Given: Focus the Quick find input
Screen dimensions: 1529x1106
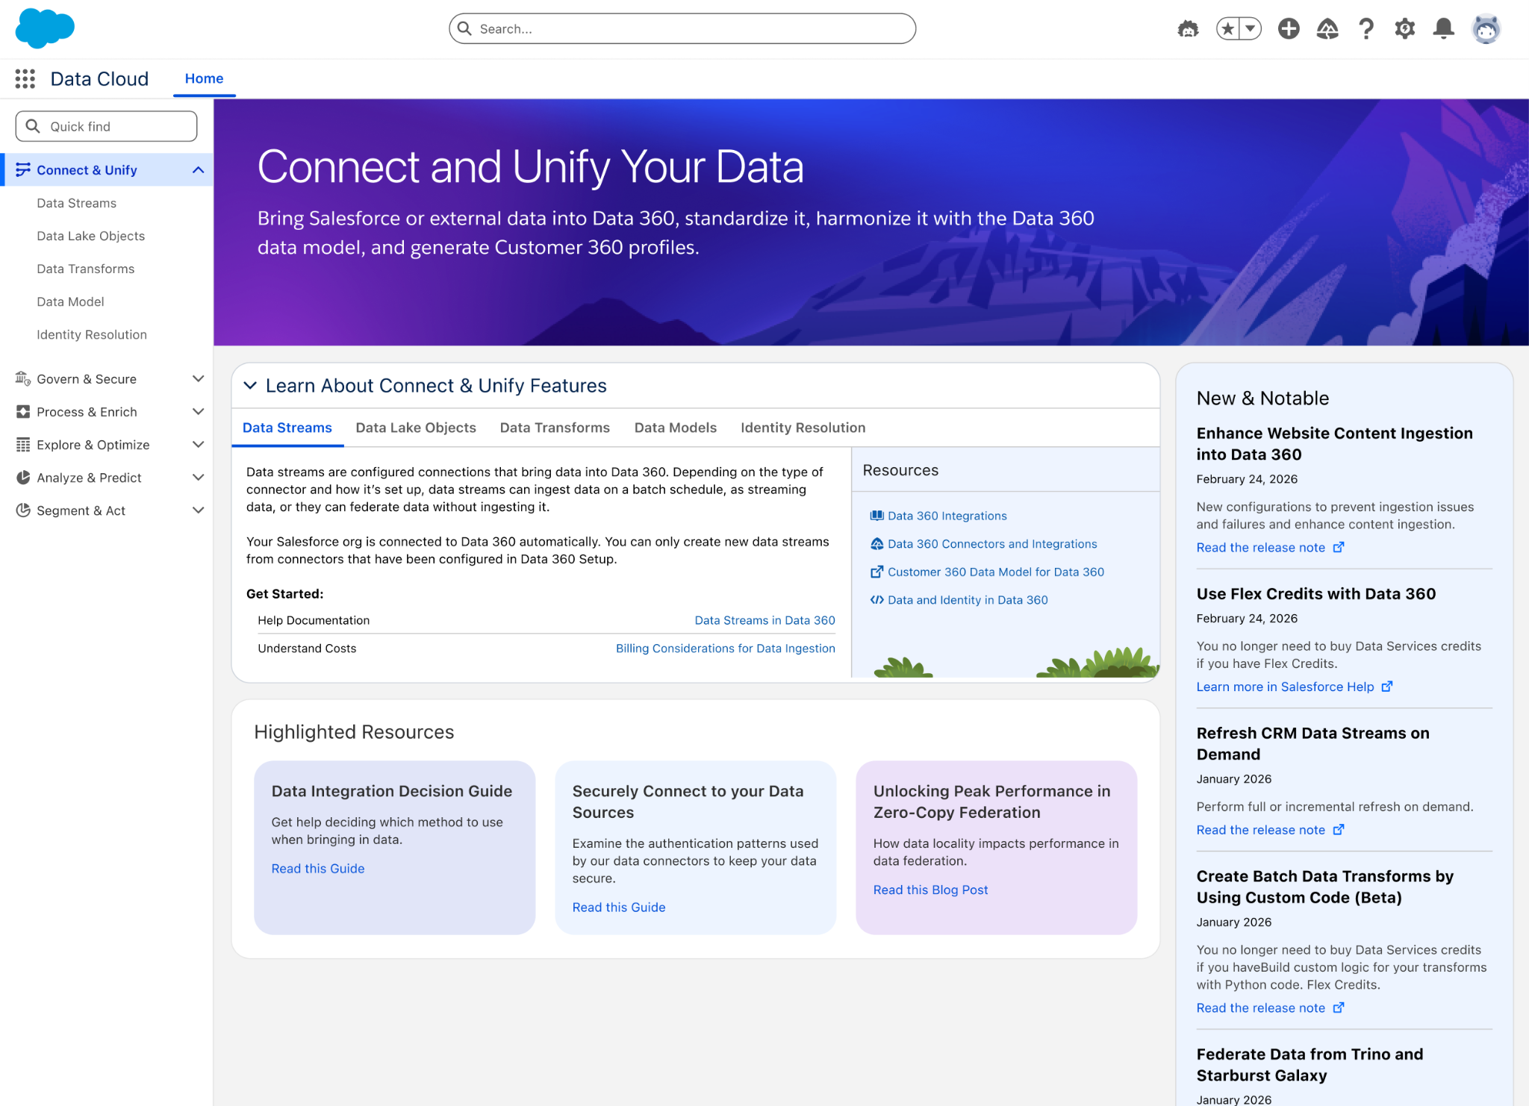Looking at the screenshot, I should coord(106,126).
